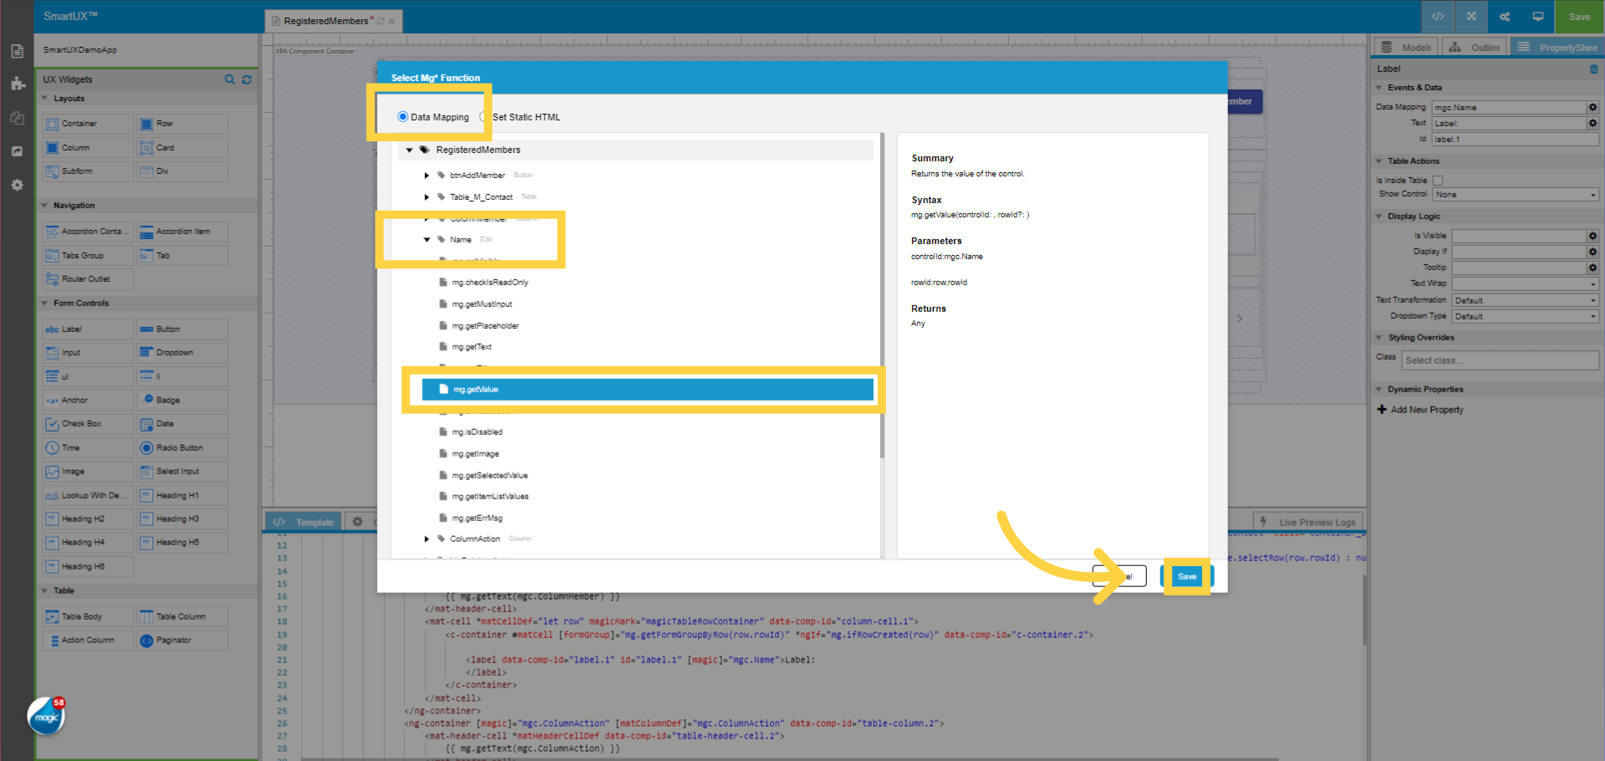1605x761 pixels.
Task: Select mg.getPlaceholder function
Action: click(486, 326)
